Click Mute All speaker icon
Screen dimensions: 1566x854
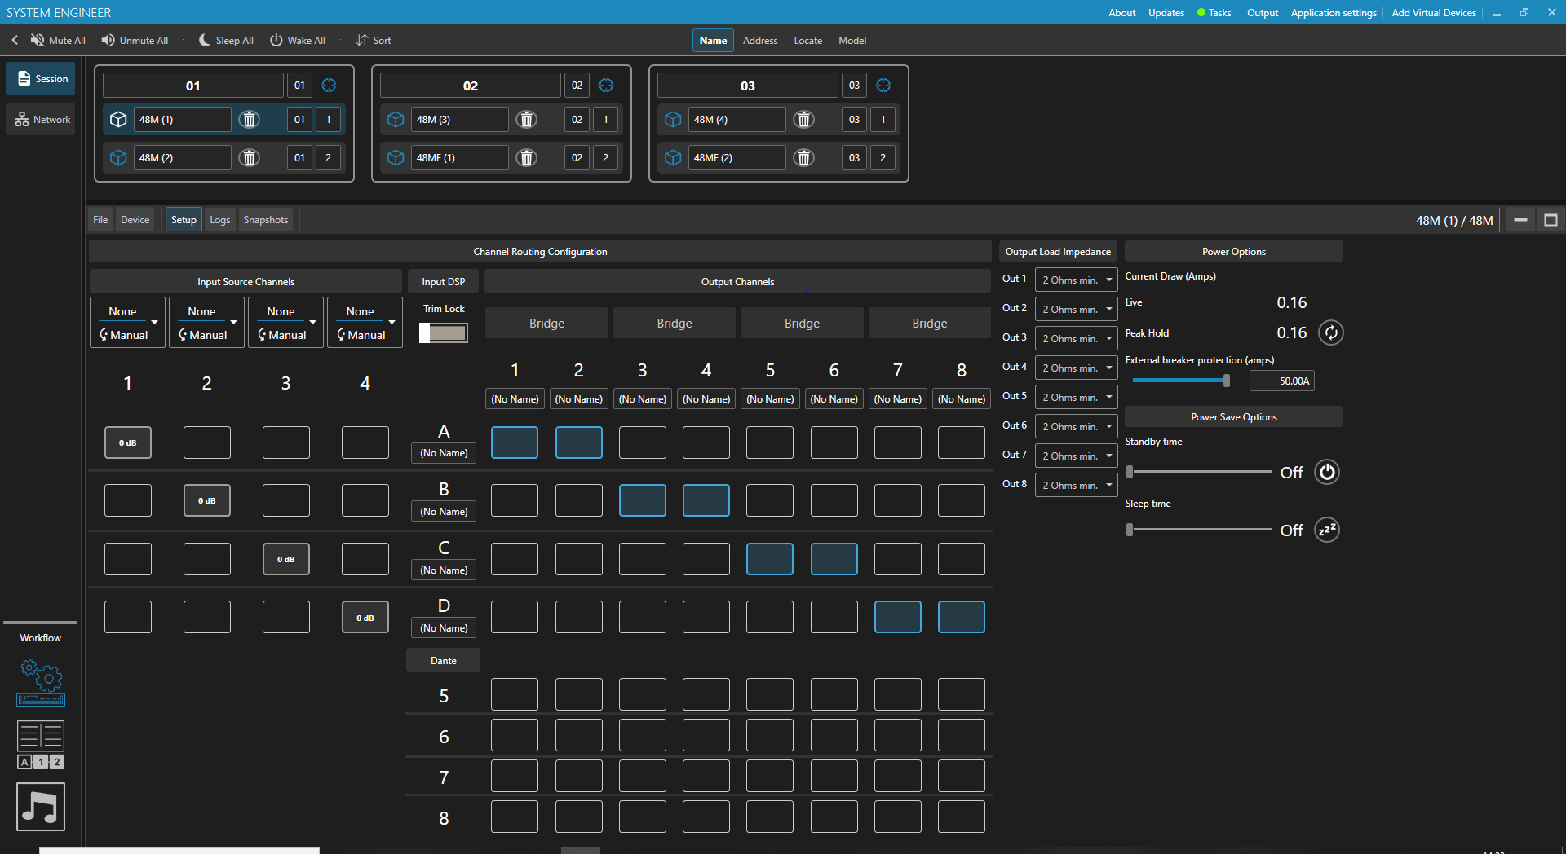pyautogui.click(x=38, y=40)
